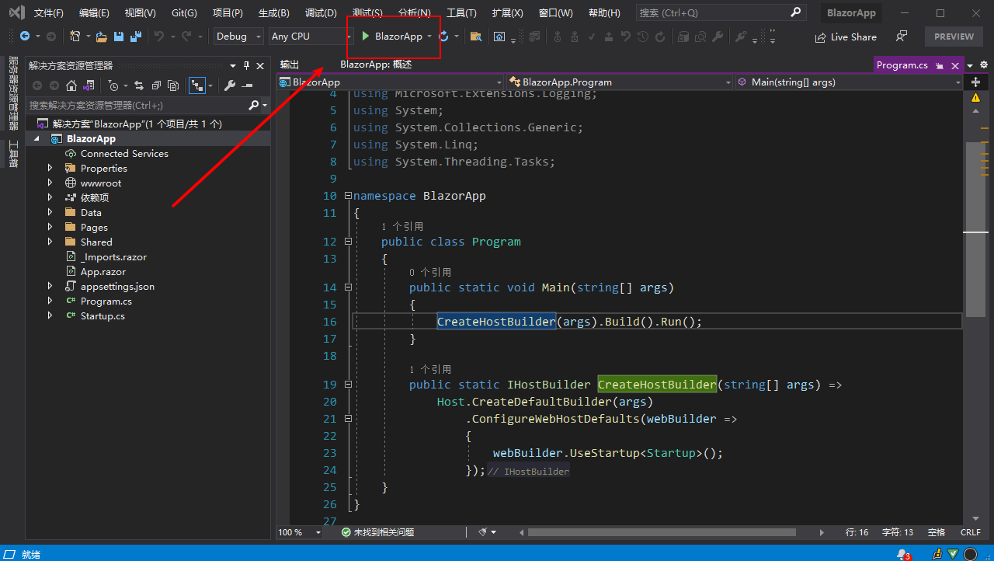Click the Navigate Backward circle arrow

tap(25, 37)
